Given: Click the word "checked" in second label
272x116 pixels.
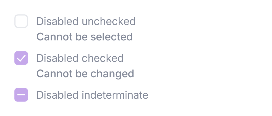Looking at the screenshot, I should pyautogui.click(x=102, y=58).
